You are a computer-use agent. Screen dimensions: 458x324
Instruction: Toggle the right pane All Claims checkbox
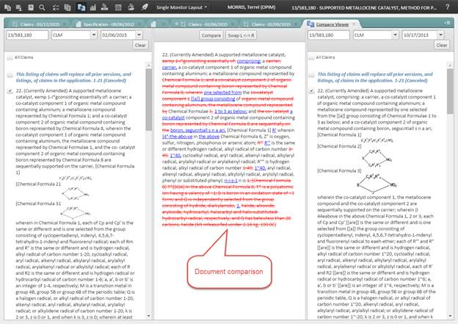coord(311,57)
